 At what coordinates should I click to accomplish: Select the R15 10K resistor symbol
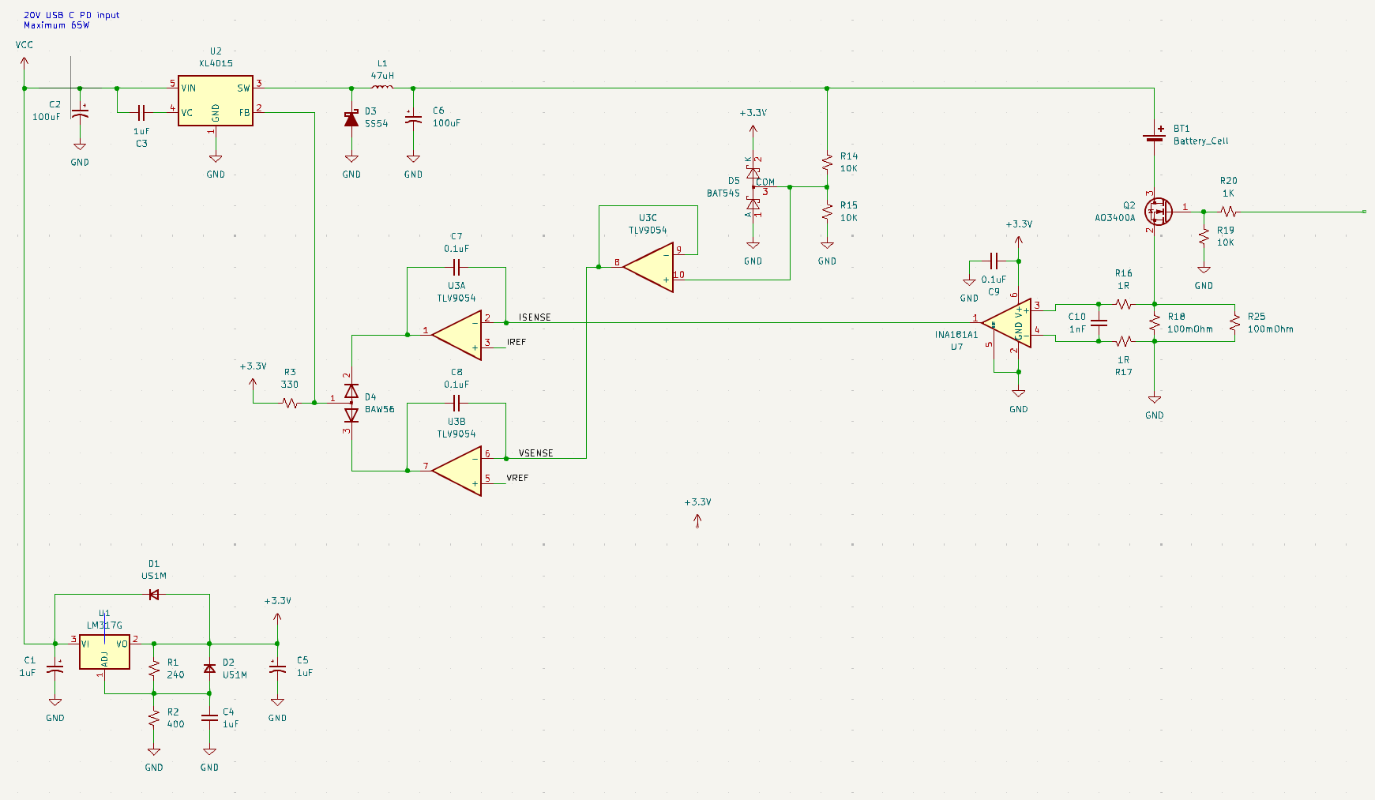tap(827, 212)
